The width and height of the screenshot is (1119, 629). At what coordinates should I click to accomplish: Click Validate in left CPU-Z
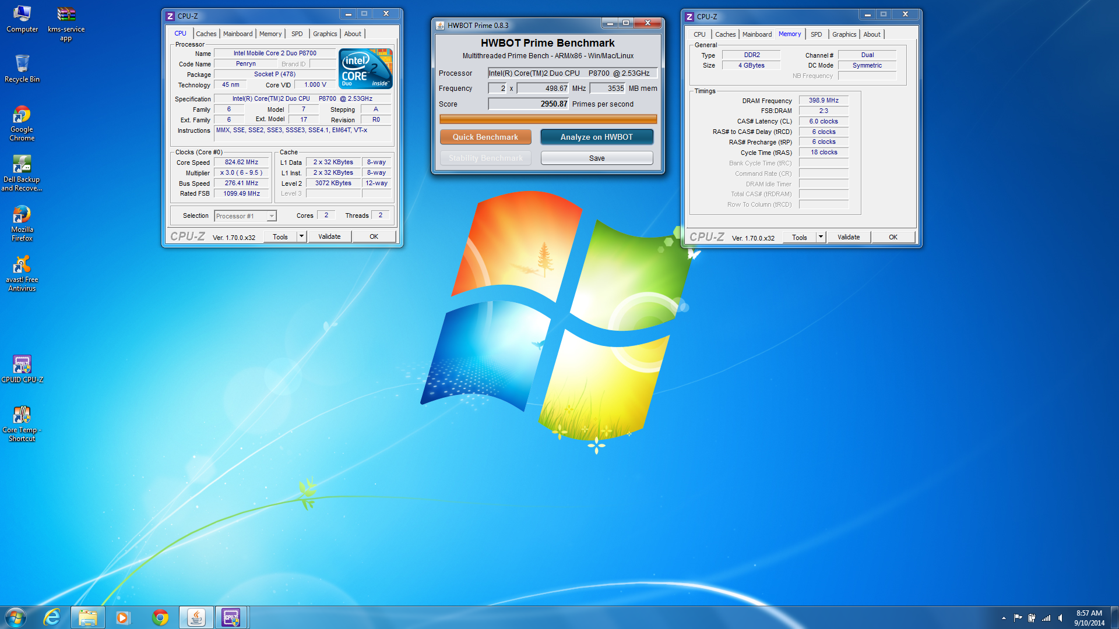click(329, 236)
